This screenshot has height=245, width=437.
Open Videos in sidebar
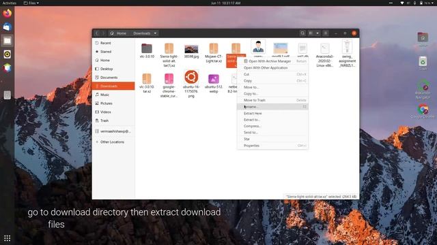[x=113, y=112]
